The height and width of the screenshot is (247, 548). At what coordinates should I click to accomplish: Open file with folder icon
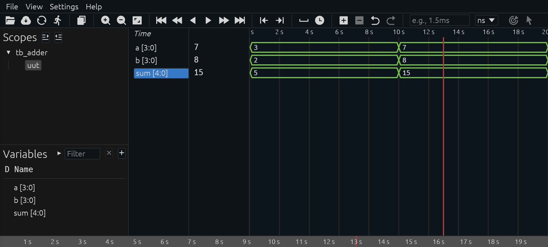tap(10, 21)
